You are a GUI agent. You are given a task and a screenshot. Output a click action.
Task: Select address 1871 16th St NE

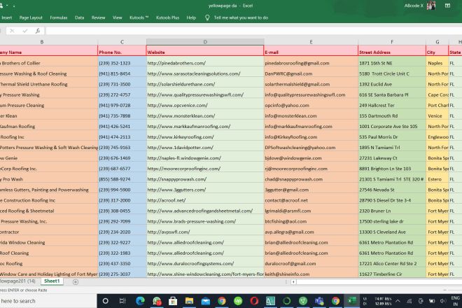tap(392, 63)
